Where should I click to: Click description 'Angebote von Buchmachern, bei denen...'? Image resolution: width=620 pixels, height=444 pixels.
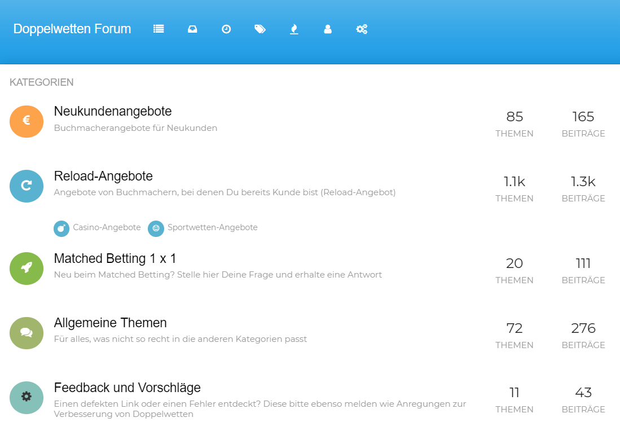(x=225, y=192)
